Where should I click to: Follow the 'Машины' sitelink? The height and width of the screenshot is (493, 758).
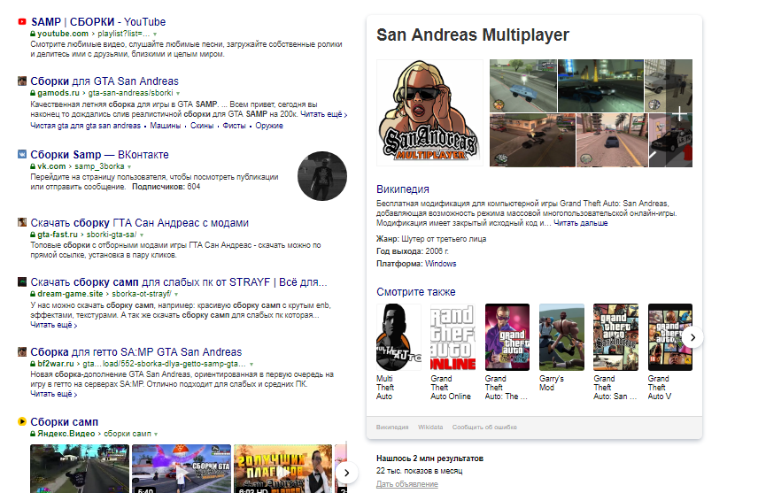click(x=166, y=126)
